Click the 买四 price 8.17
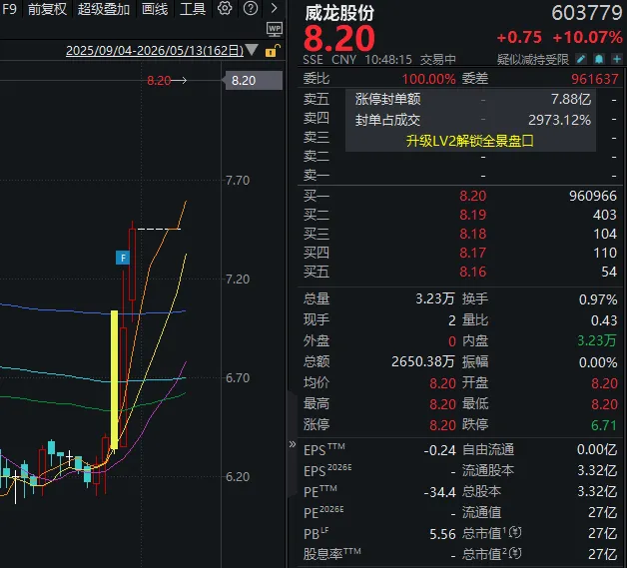This screenshot has width=627, height=568. point(472,253)
